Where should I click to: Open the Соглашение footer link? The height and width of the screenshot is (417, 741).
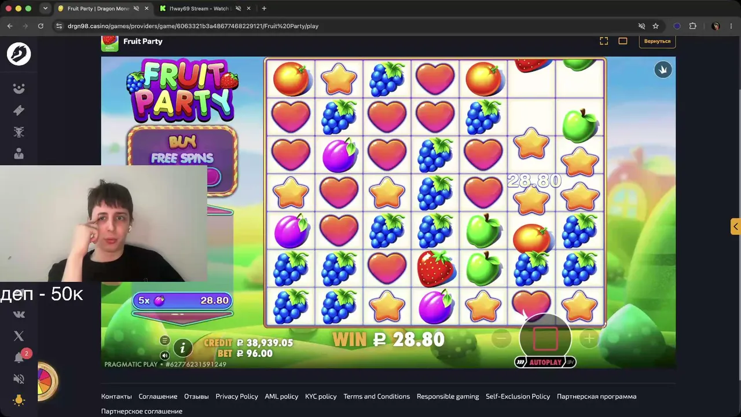158,397
